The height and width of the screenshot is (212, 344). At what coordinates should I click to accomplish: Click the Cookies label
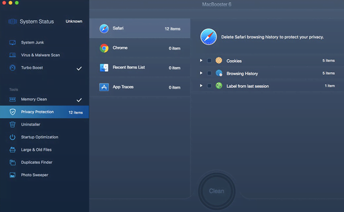point(234,61)
